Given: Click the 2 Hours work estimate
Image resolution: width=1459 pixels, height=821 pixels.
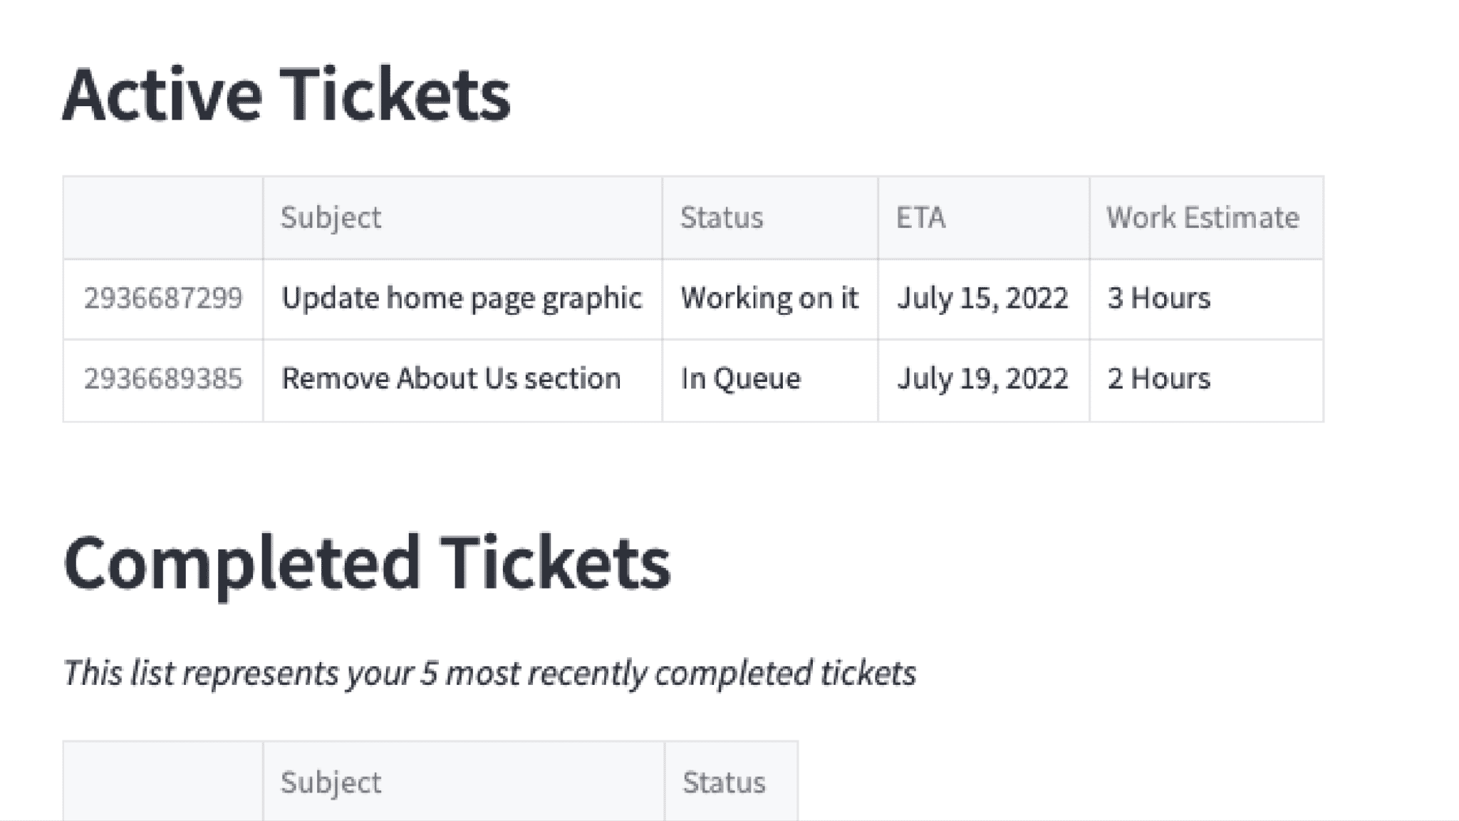Looking at the screenshot, I should tap(1158, 378).
